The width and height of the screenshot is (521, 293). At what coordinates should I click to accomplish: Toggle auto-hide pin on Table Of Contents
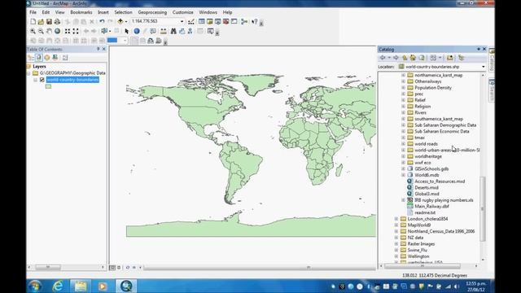(x=98, y=49)
